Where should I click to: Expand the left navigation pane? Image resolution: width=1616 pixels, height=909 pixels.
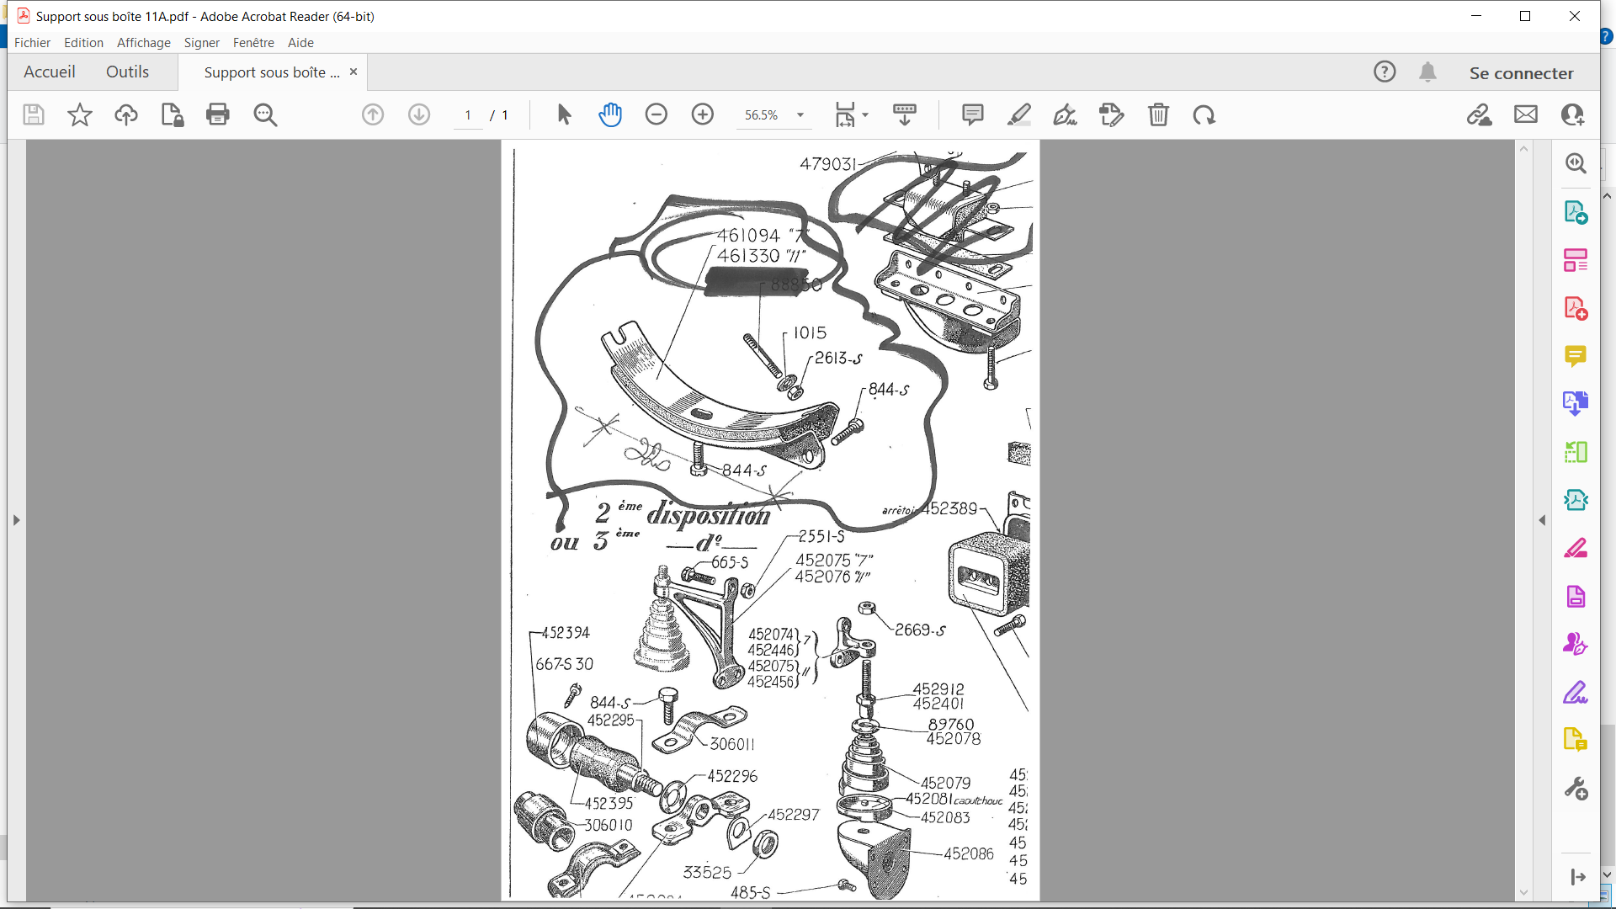pos(16,520)
